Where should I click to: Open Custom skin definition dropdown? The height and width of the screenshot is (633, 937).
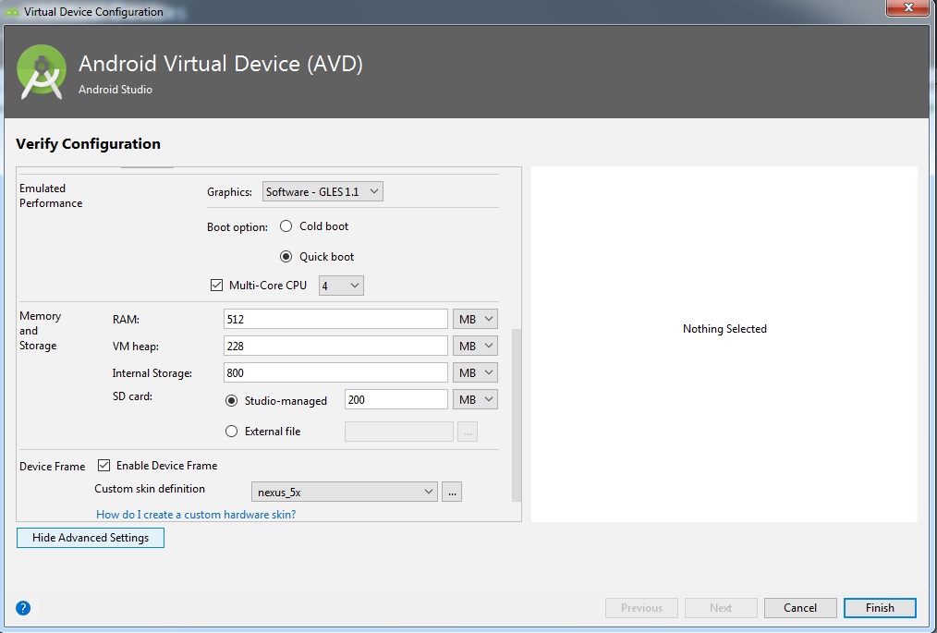pos(344,493)
